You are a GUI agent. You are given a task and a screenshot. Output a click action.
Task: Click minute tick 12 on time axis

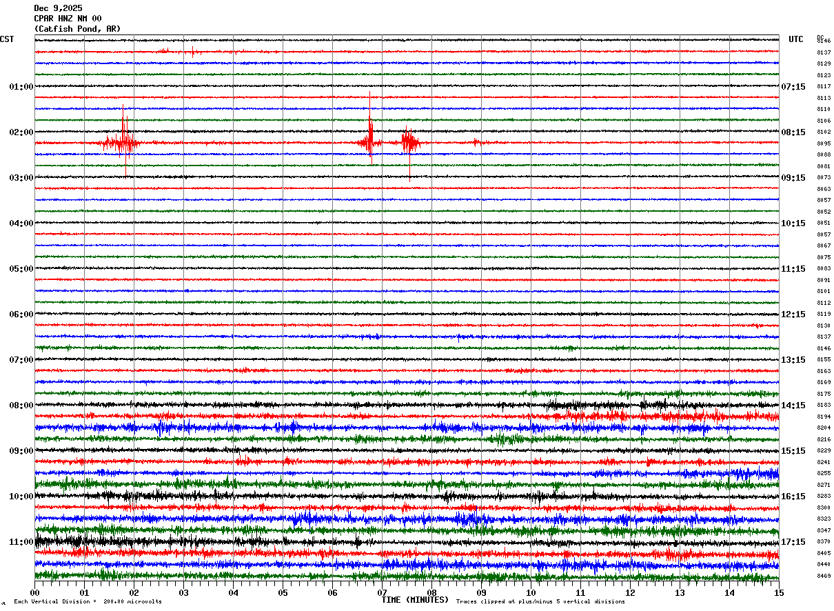630,592
